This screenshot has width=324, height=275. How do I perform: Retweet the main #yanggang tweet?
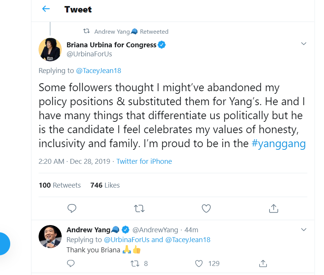[x=139, y=208]
